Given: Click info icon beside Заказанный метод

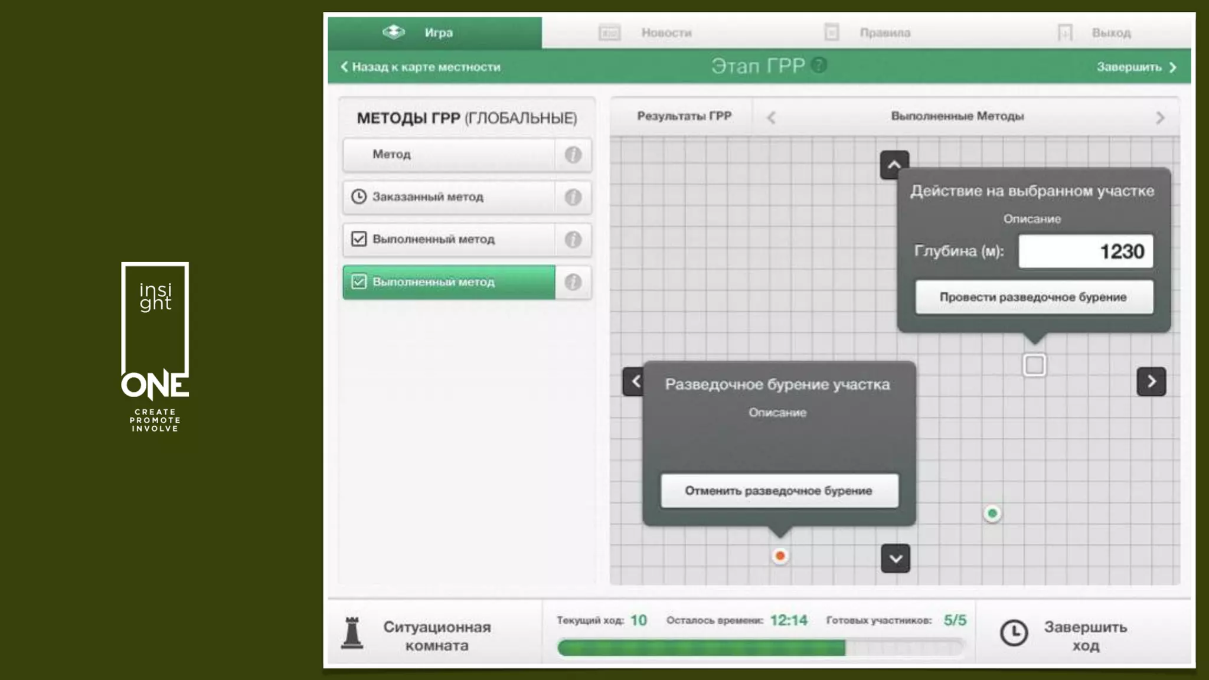Looking at the screenshot, I should point(573,197).
